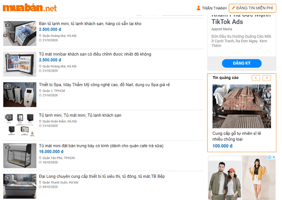Viewport: 282px width, 200px height.
Task: Click the 16.000.000 đ price
Action: (51, 152)
